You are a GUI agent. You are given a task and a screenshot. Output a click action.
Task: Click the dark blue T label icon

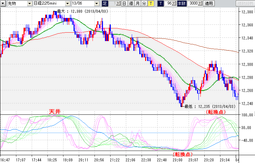pyautogui.click(x=160, y=4)
